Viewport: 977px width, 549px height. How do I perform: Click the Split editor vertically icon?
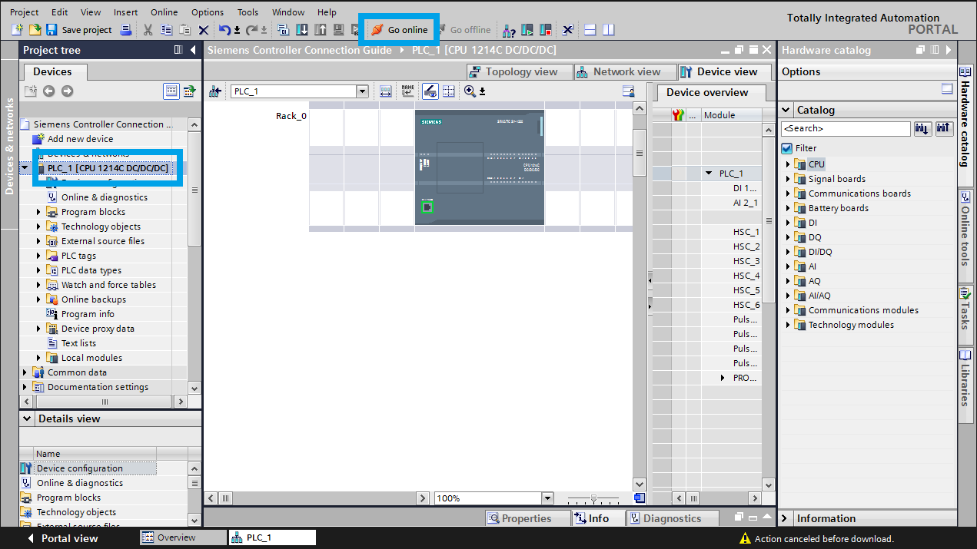pos(608,30)
